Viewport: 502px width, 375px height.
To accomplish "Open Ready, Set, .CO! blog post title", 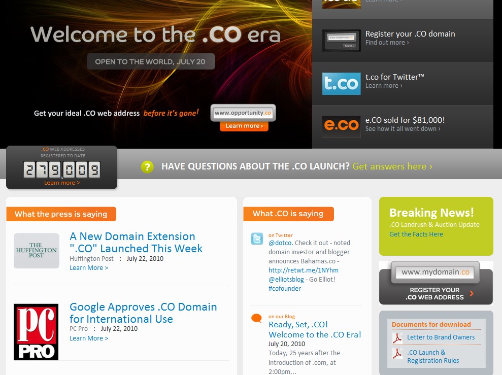I will click(x=315, y=329).
